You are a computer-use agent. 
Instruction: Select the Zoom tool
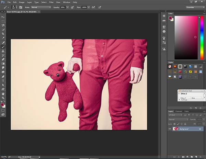(x=3, y=98)
